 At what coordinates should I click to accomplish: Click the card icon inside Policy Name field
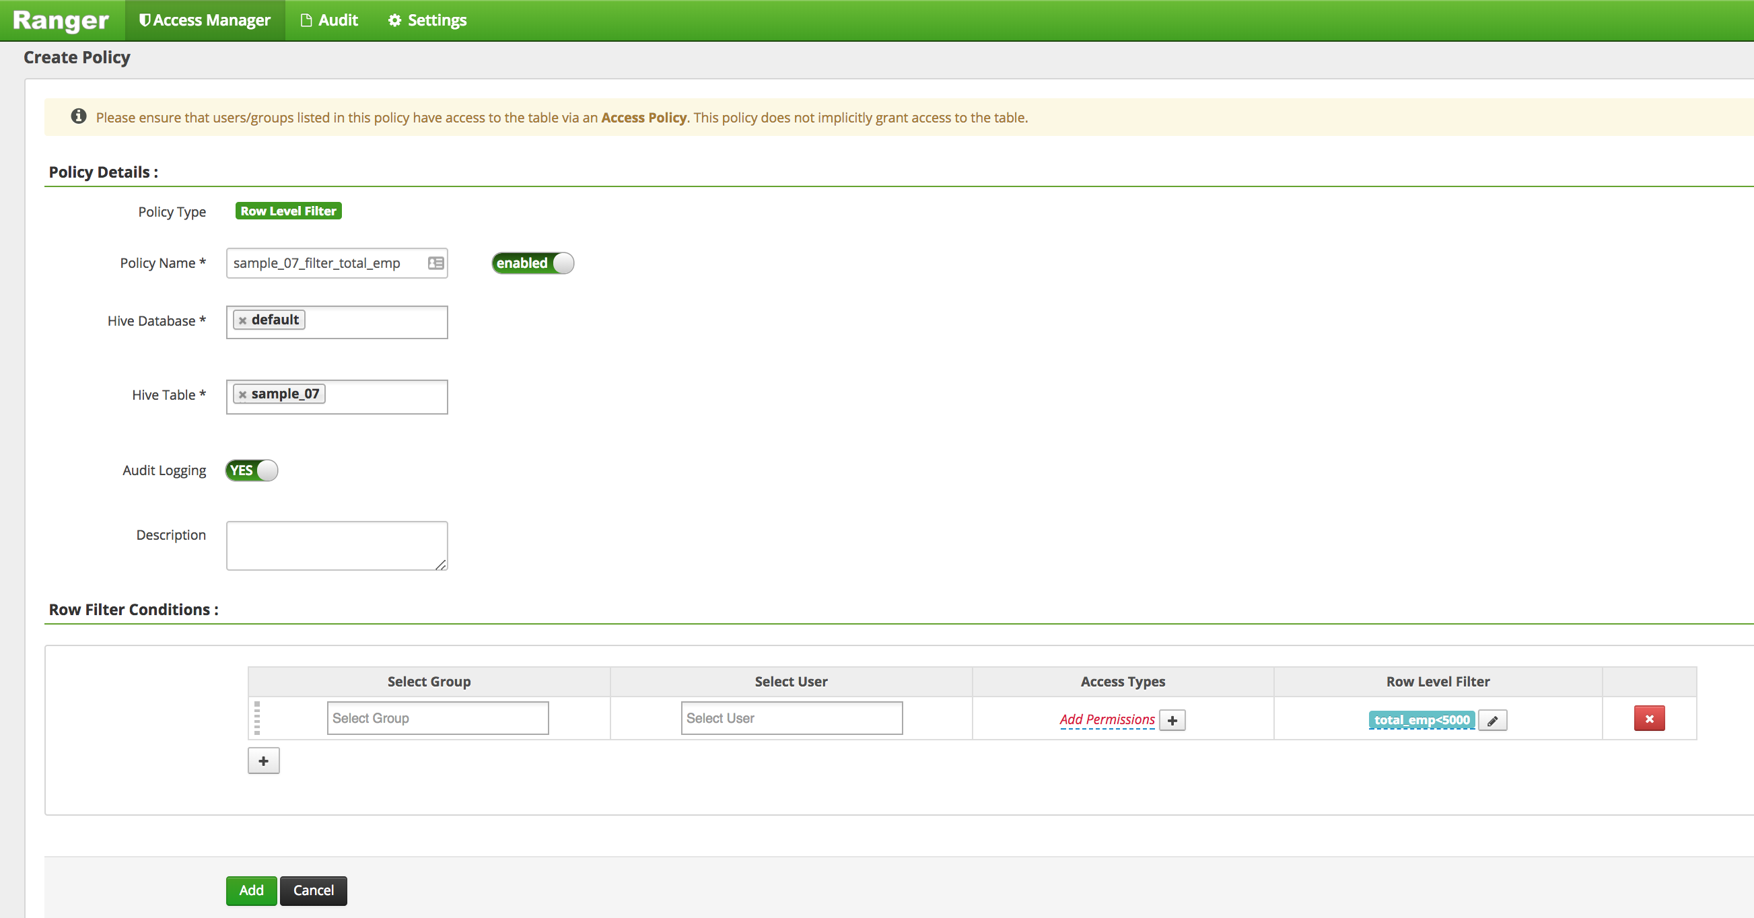click(435, 263)
